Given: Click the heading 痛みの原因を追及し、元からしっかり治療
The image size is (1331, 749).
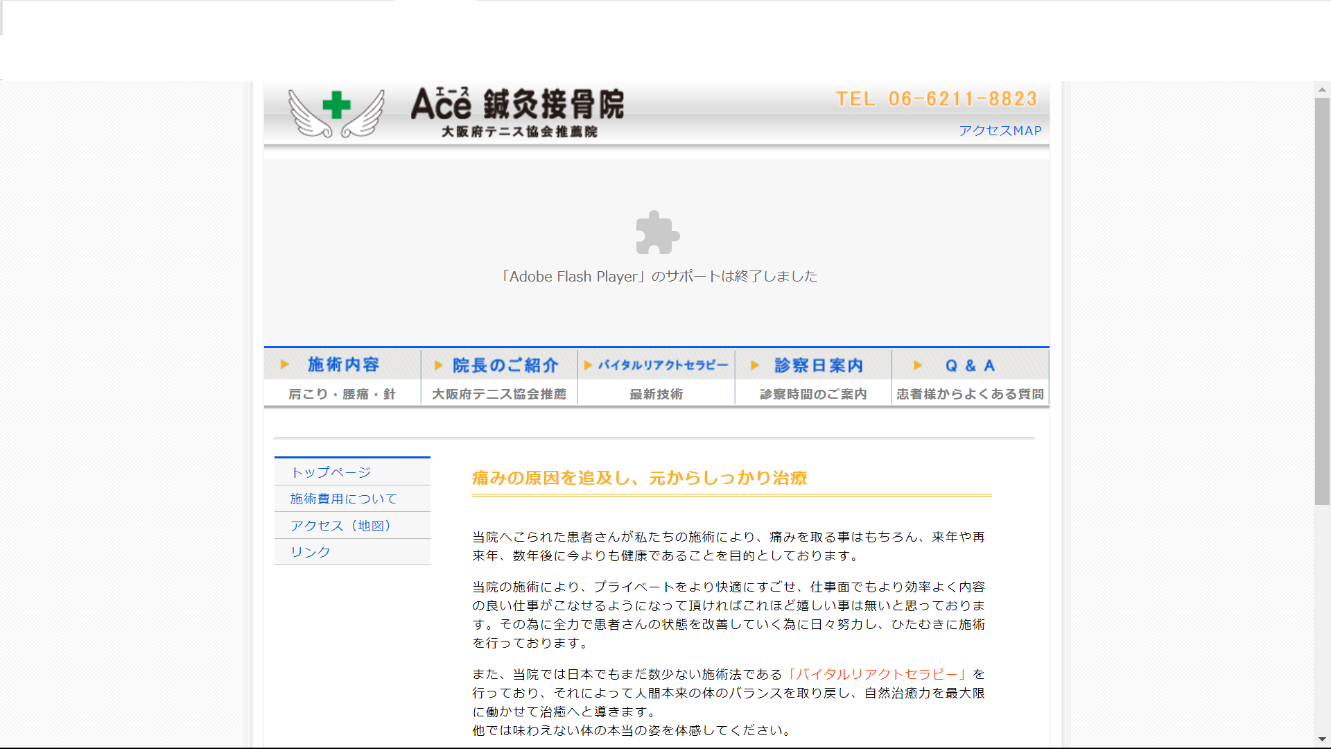Looking at the screenshot, I should [639, 478].
